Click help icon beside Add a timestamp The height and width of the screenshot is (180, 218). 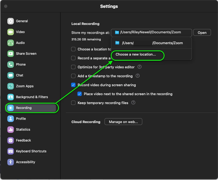(137, 76)
